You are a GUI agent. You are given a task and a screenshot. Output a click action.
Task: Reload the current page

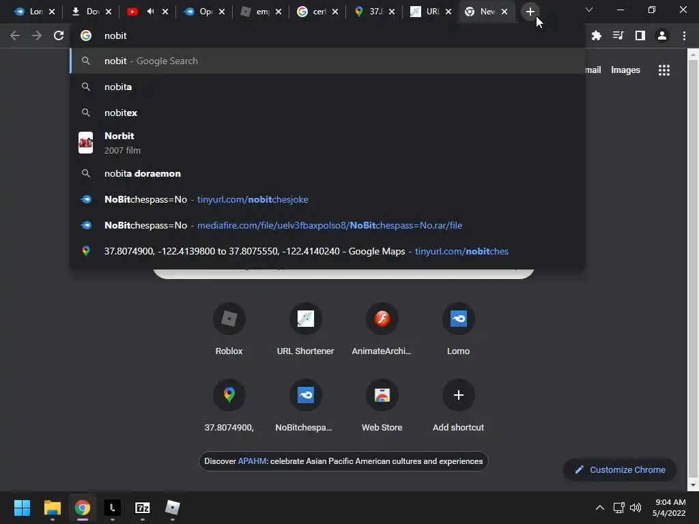pyautogui.click(x=59, y=35)
